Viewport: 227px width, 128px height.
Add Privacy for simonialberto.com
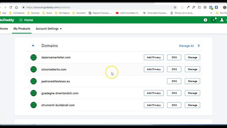(154, 69)
